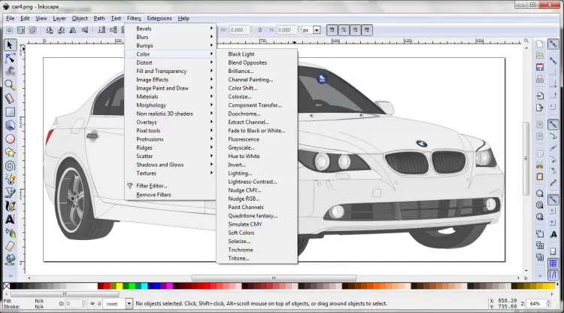
Task: Toggle snapping in the snap bar
Action: click(553, 44)
